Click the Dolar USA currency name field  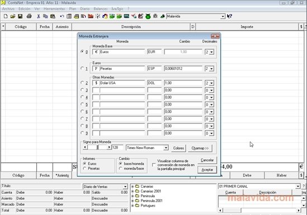tap(122, 83)
